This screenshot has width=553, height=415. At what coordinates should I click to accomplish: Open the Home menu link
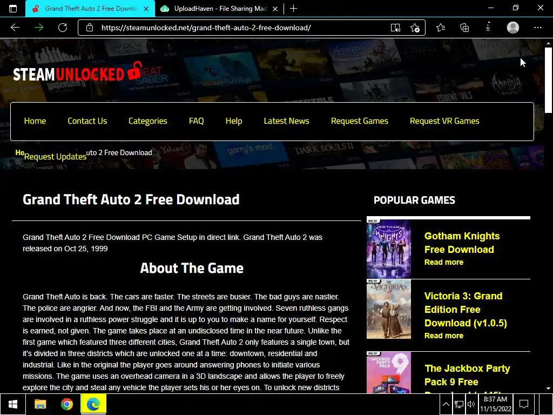(x=35, y=121)
